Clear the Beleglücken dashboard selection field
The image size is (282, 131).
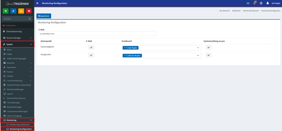coord(198,56)
